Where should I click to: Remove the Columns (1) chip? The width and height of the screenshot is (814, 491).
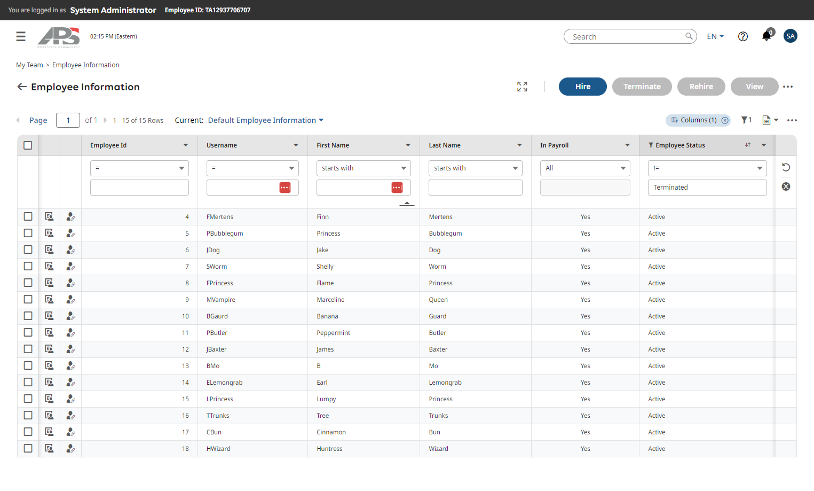click(725, 120)
